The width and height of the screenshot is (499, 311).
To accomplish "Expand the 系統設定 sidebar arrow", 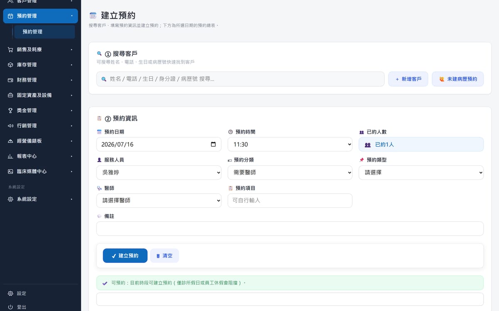I will [x=72, y=199].
